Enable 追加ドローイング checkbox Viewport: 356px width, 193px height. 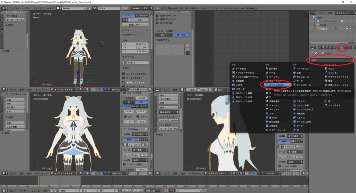pyautogui.click(x=157, y=15)
